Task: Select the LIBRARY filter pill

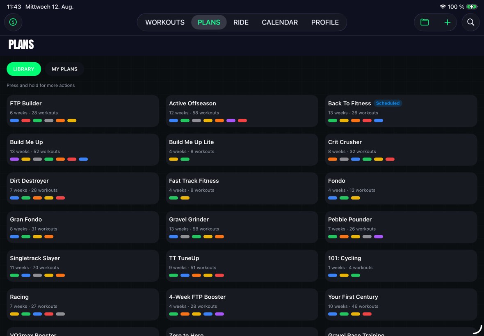Action: (24, 69)
